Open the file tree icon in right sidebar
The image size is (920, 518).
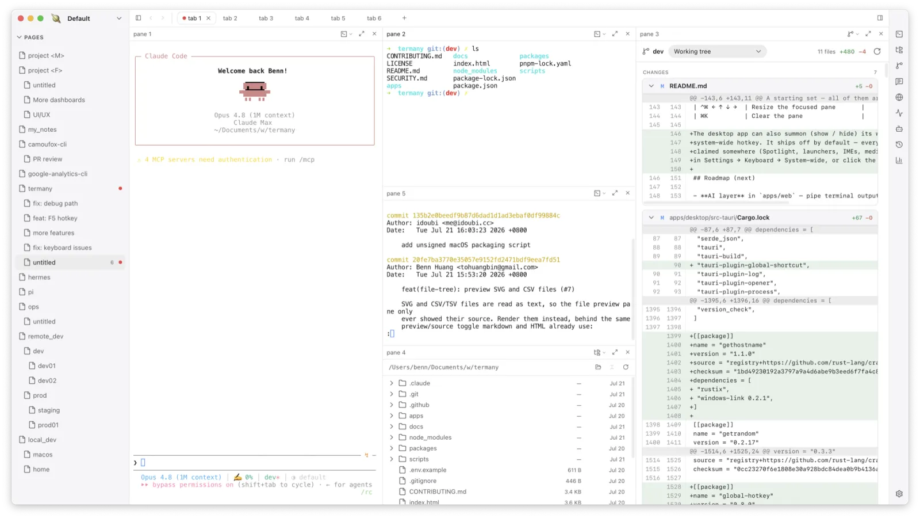point(899,50)
